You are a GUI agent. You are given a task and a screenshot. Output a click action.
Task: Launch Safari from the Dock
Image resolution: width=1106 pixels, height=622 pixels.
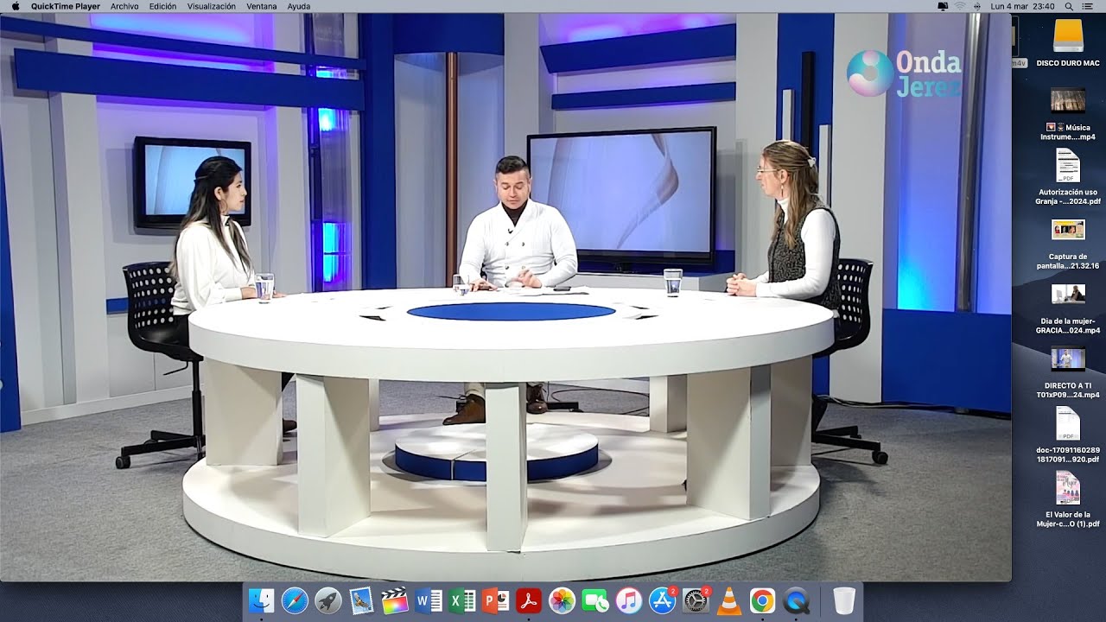295,600
